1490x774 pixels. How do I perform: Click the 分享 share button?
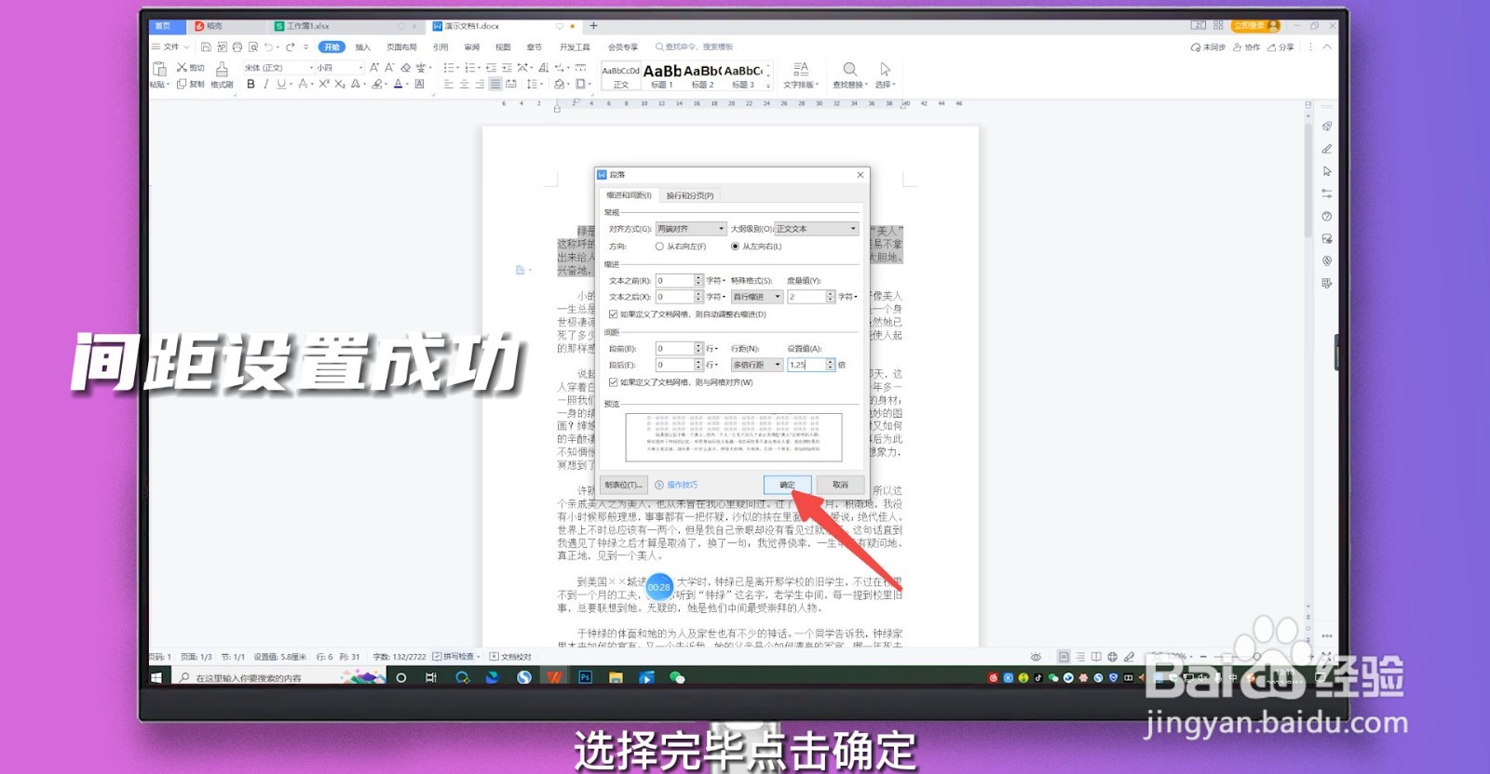coord(1280,47)
